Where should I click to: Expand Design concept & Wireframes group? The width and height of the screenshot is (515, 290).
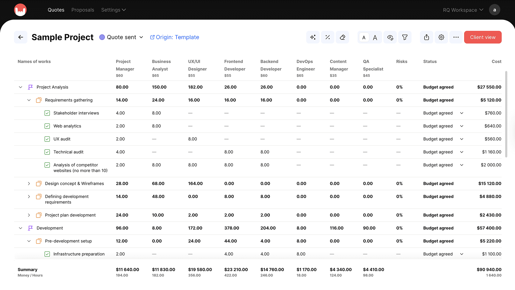[29, 183]
